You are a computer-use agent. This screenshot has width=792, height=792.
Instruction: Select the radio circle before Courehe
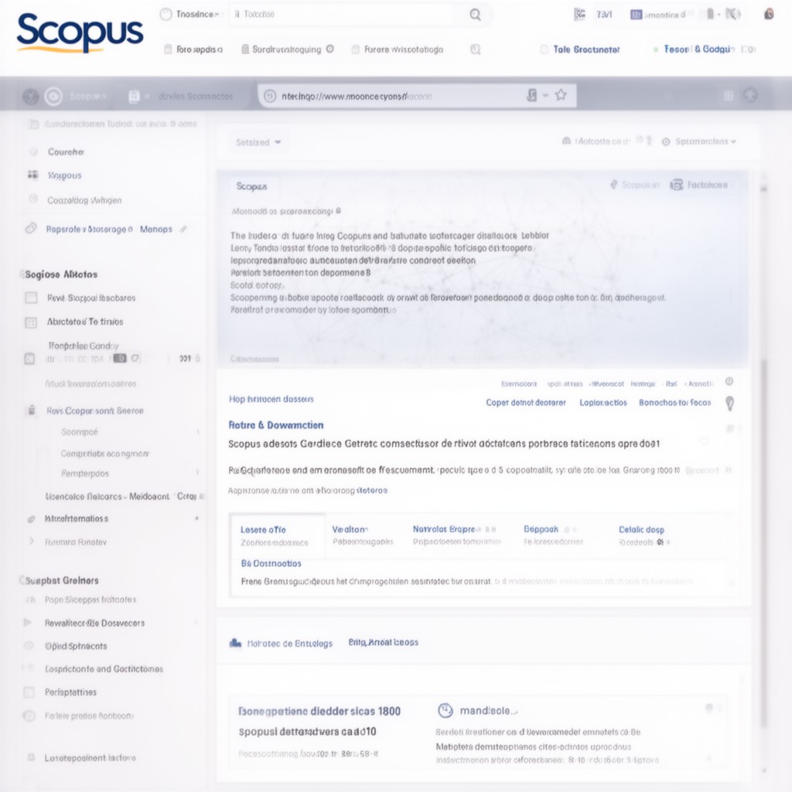(x=33, y=152)
